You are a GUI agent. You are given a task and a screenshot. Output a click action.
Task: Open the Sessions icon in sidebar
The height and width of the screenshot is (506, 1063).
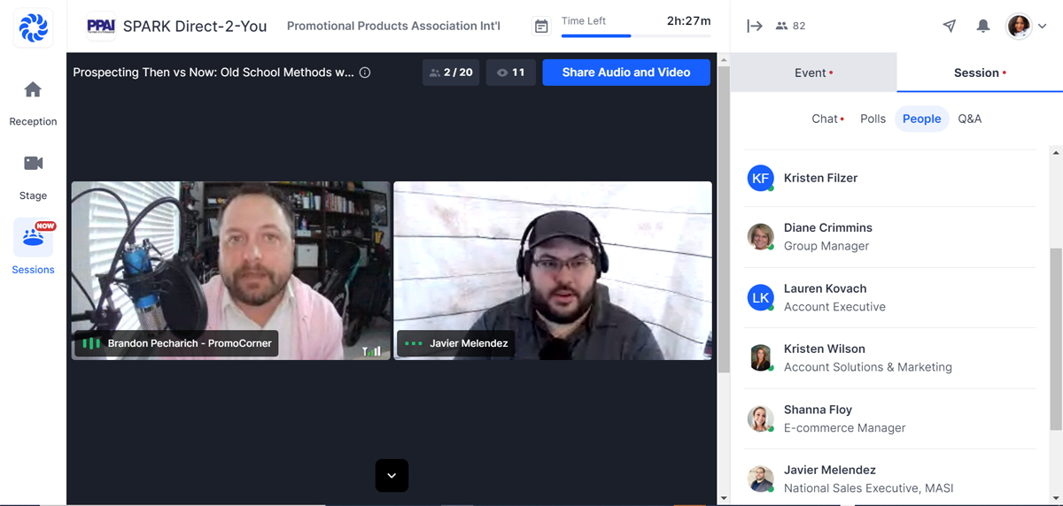click(x=33, y=238)
